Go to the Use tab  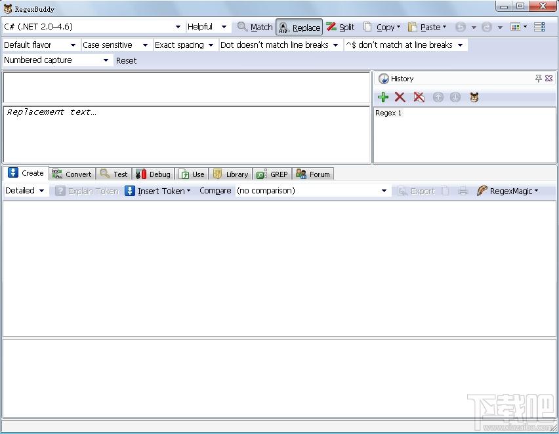(192, 174)
